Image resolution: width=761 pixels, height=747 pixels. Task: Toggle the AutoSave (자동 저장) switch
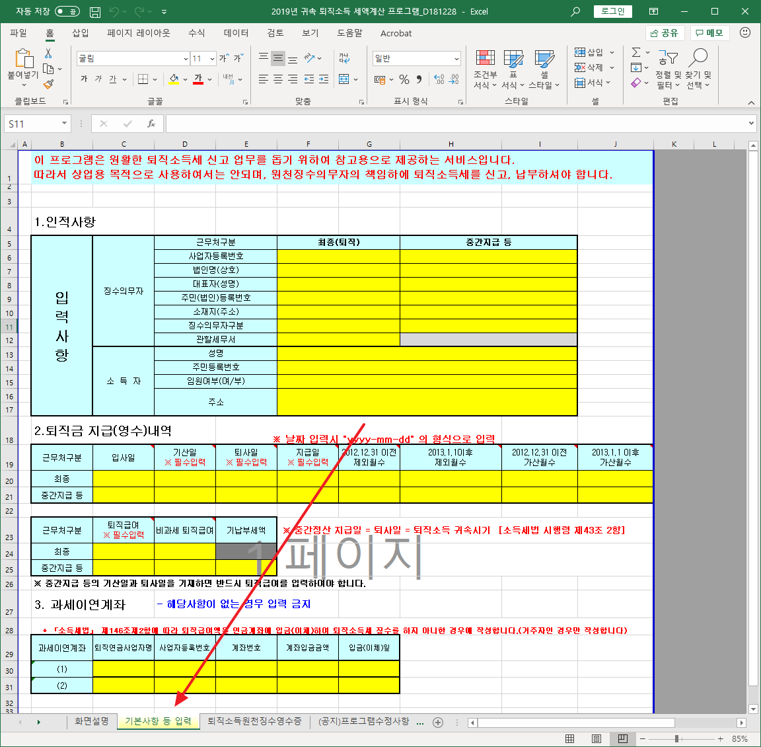(67, 12)
